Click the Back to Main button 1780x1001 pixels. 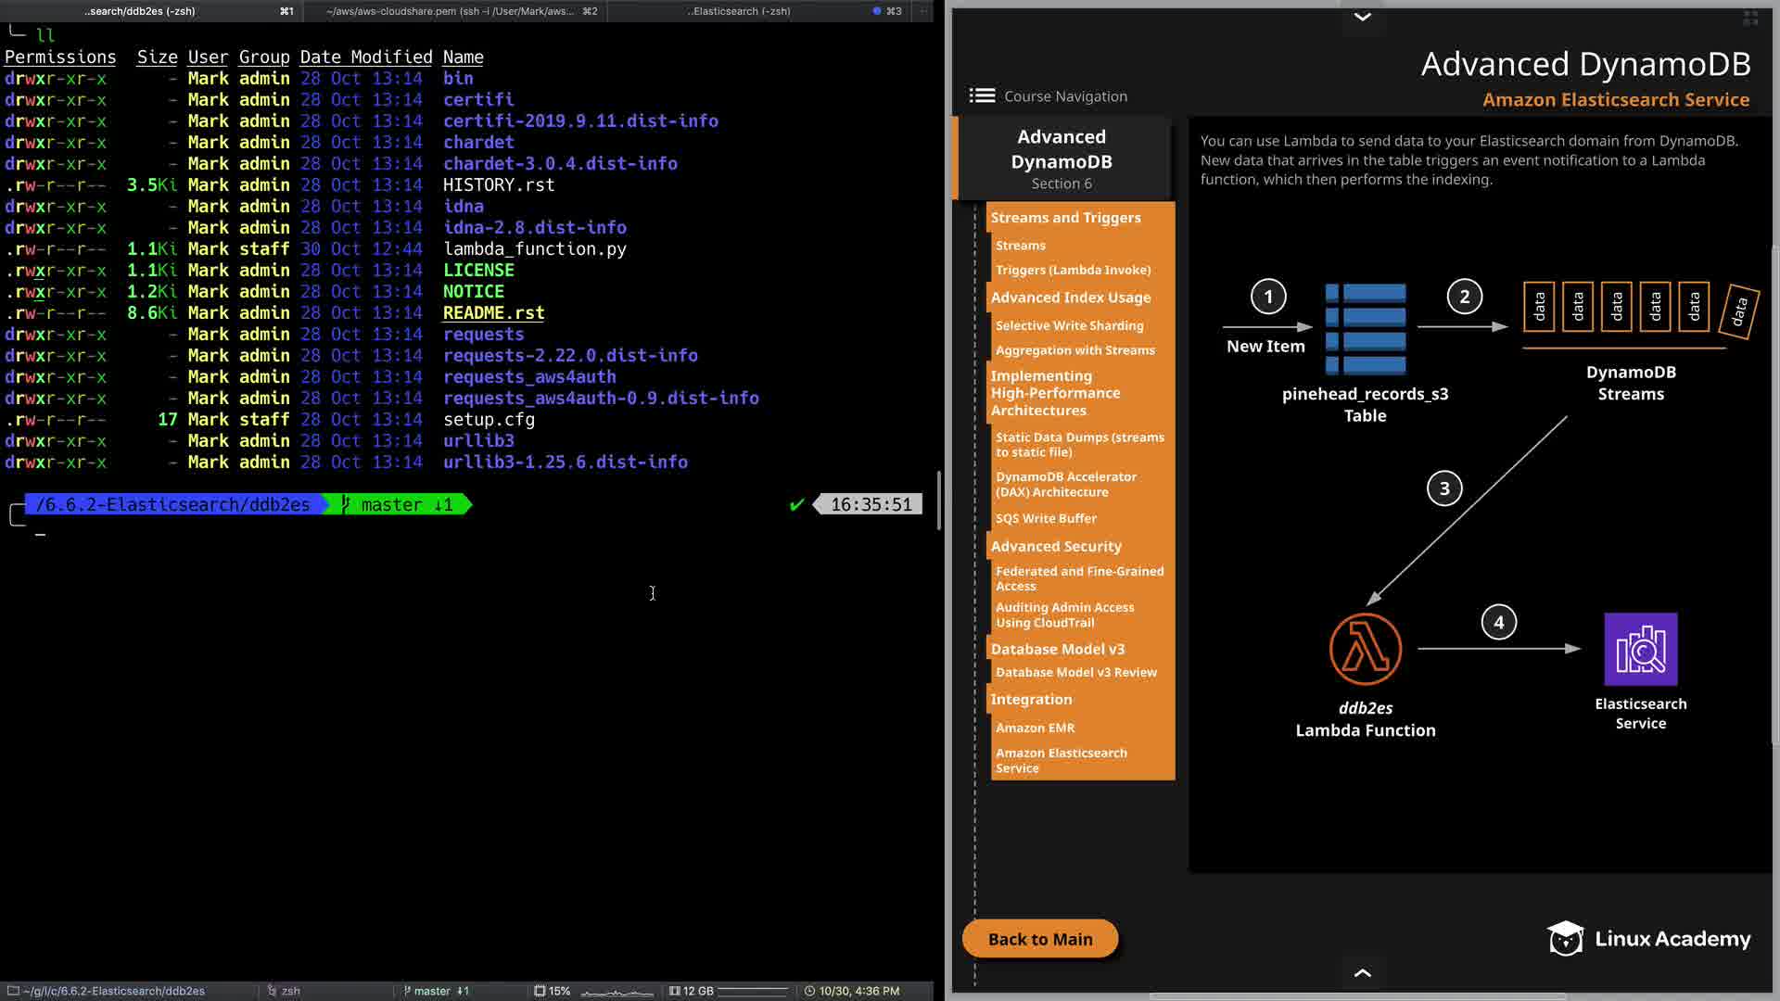[x=1039, y=939]
